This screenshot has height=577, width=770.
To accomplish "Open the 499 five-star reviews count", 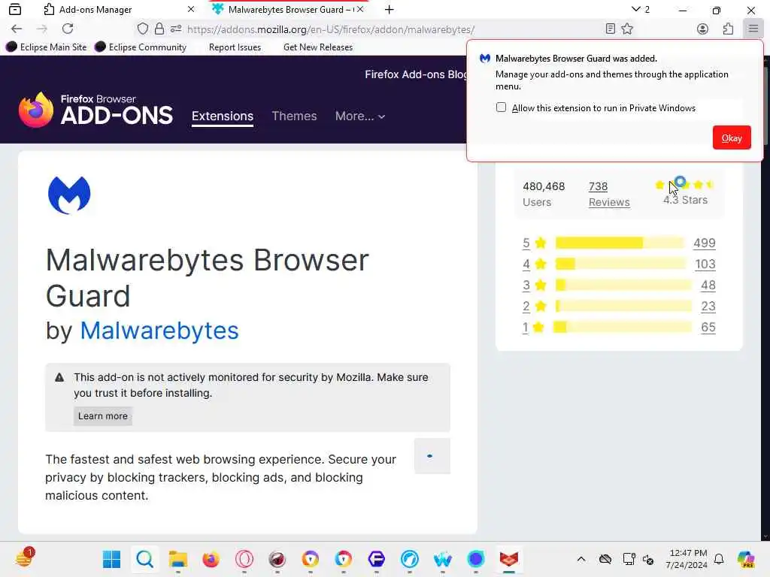I will coord(704,243).
